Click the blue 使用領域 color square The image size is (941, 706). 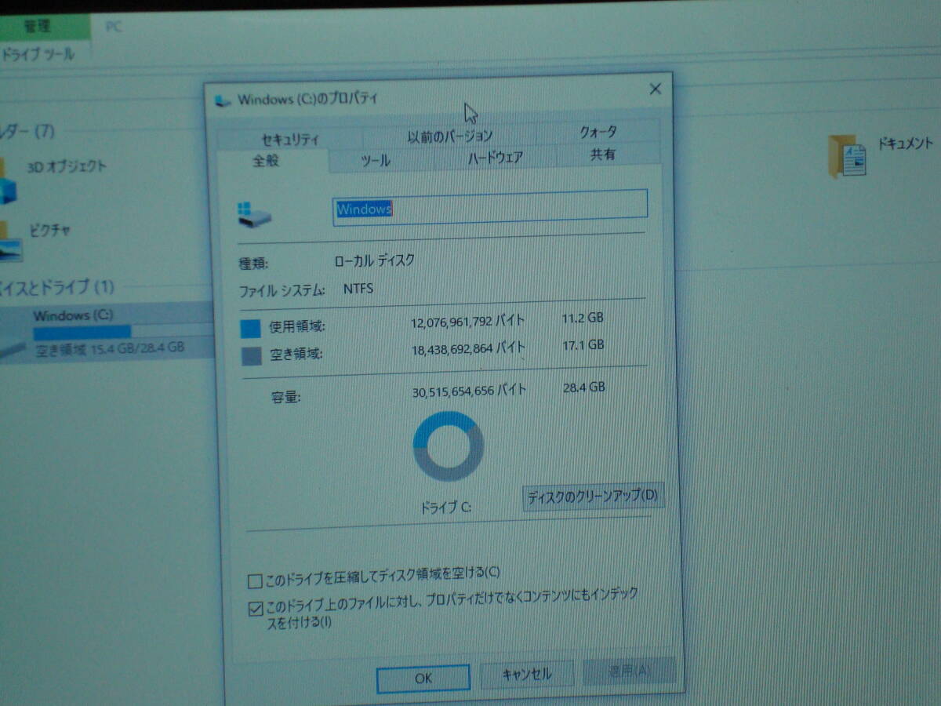pyautogui.click(x=250, y=328)
